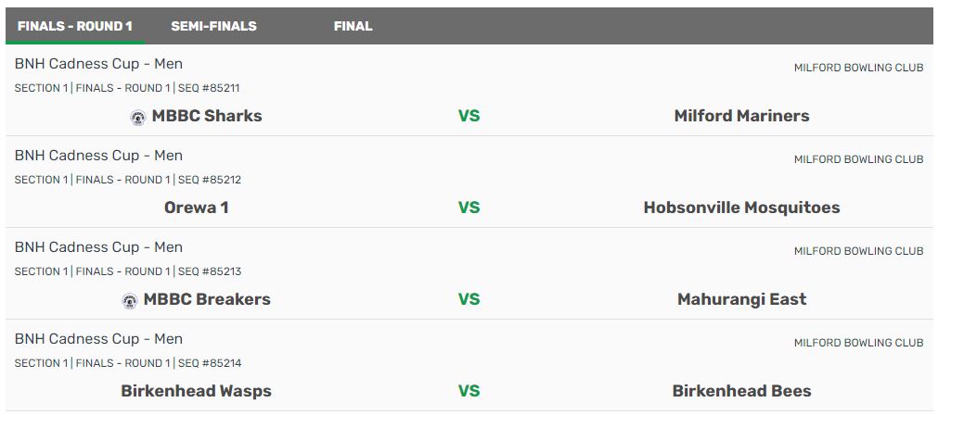The image size is (964, 428).
Task: Open Hobsonville Mosquitoes team page
Action: [x=741, y=208]
